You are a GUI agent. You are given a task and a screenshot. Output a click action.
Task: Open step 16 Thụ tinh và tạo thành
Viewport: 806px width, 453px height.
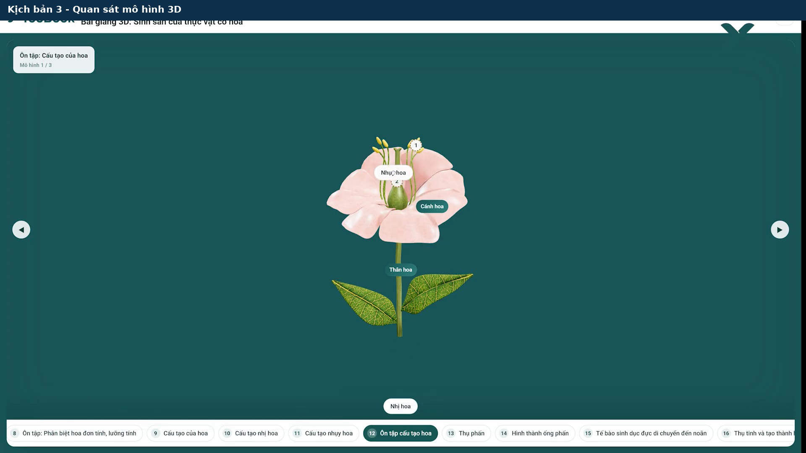pyautogui.click(x=756, y=433)
